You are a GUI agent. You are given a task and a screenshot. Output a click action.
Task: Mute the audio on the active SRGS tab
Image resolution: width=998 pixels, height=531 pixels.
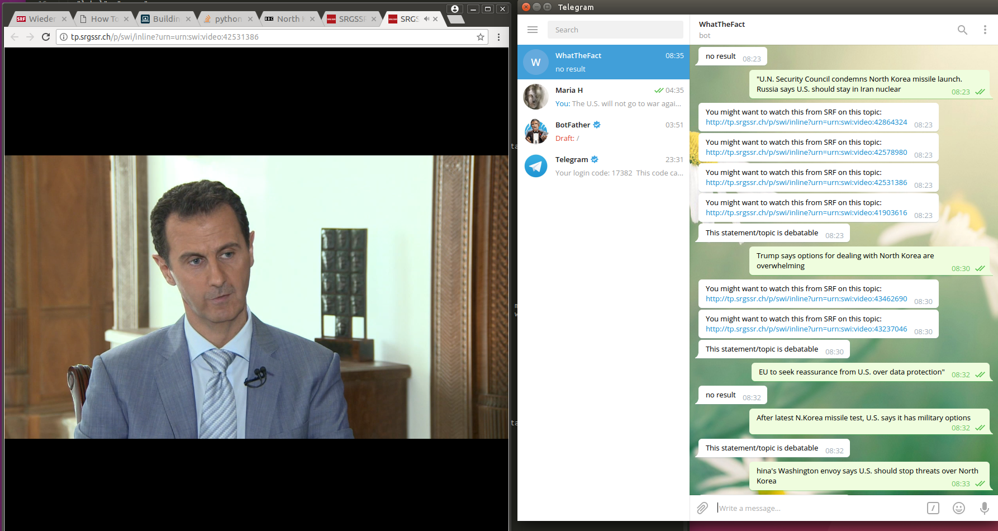(x=426, y=19)
